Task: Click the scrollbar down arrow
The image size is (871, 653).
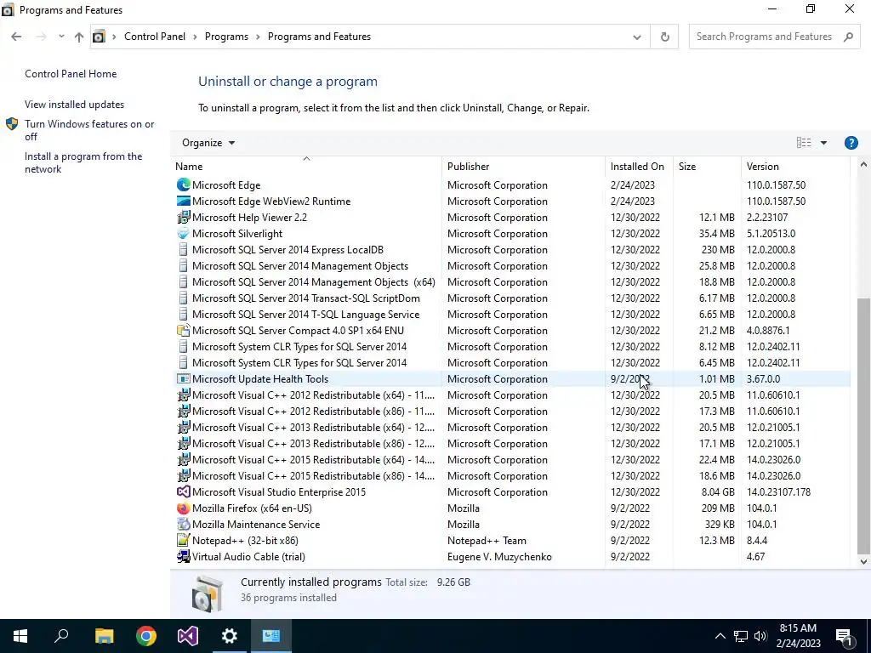Action: click(x=863, y=561)
